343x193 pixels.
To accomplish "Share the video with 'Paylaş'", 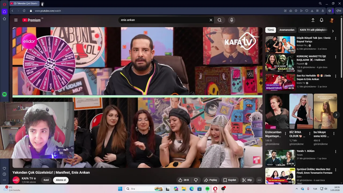I will [210, 180].
